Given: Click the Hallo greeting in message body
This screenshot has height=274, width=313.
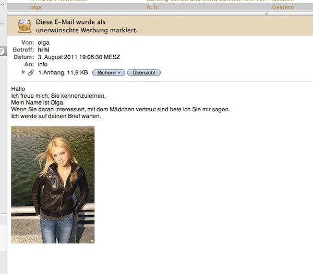Looking at the screenshot, I should click(x=18, y=89).
